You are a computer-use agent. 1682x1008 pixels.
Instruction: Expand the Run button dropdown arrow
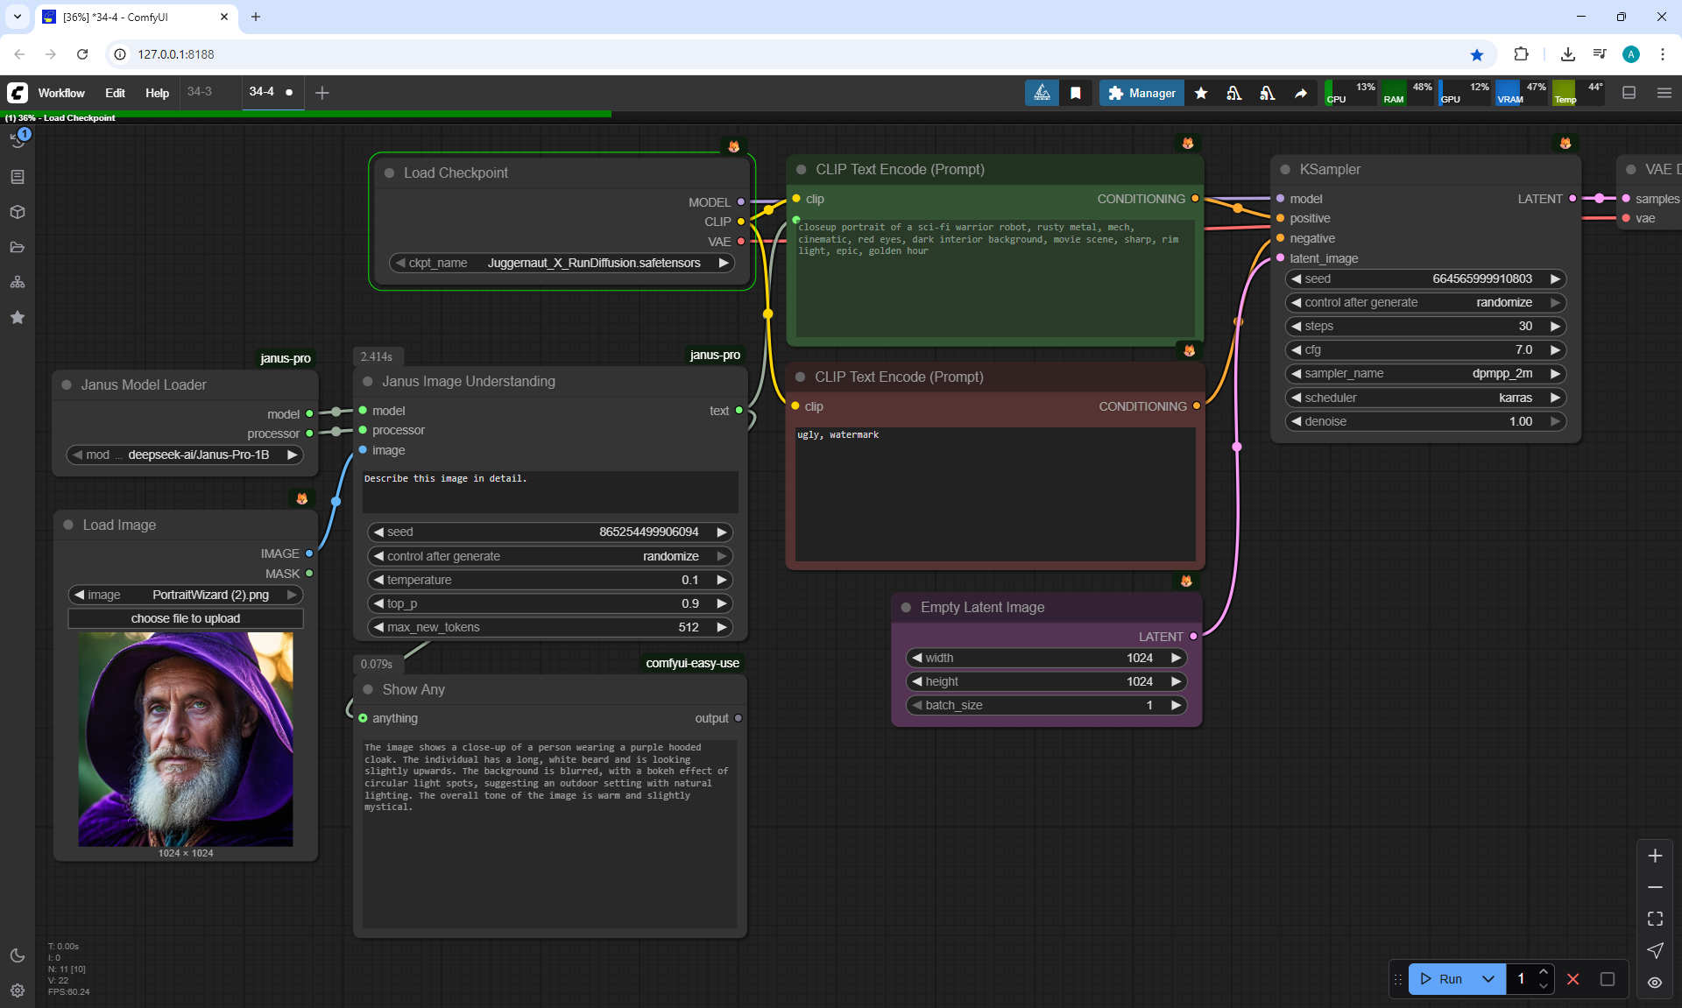click(x=1488, y=979)
